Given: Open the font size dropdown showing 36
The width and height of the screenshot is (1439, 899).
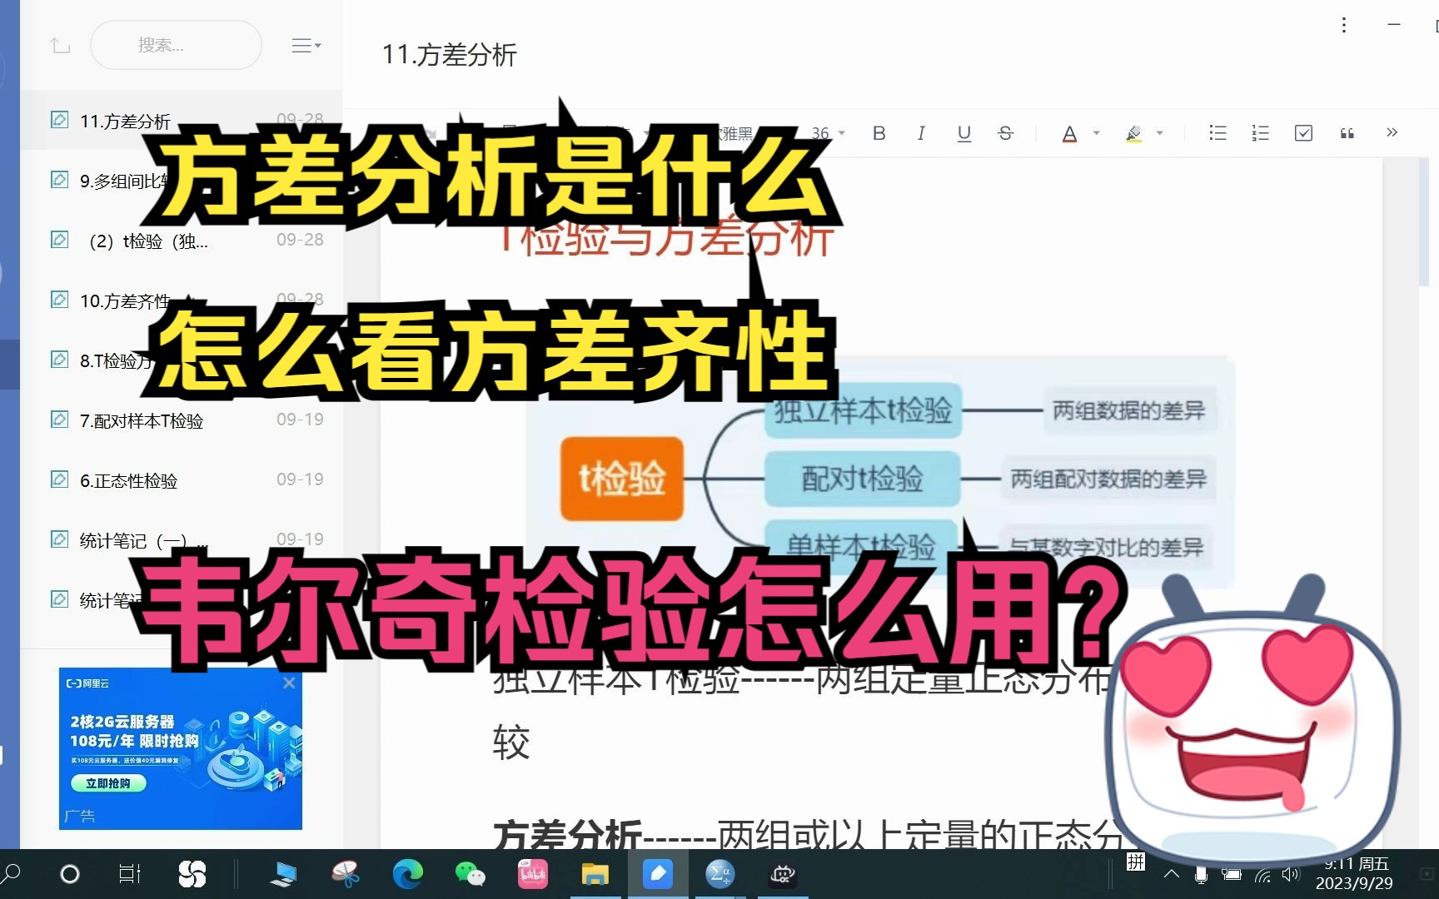Looking at the screenshot, I should click(x=826, y=133).
